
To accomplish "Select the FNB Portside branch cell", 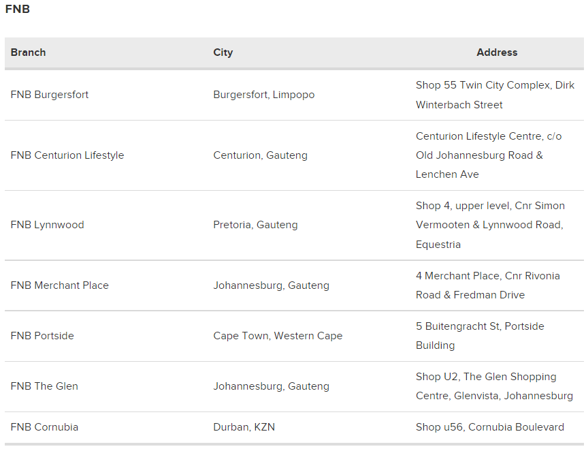I will click(42, 336).
